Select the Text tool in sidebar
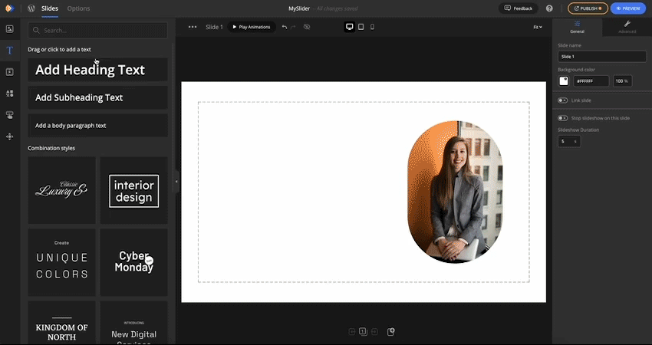This screenshot has width=652, height=345. [9, 51]
